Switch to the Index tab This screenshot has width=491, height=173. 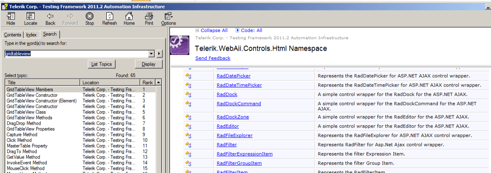click(31, 35)
